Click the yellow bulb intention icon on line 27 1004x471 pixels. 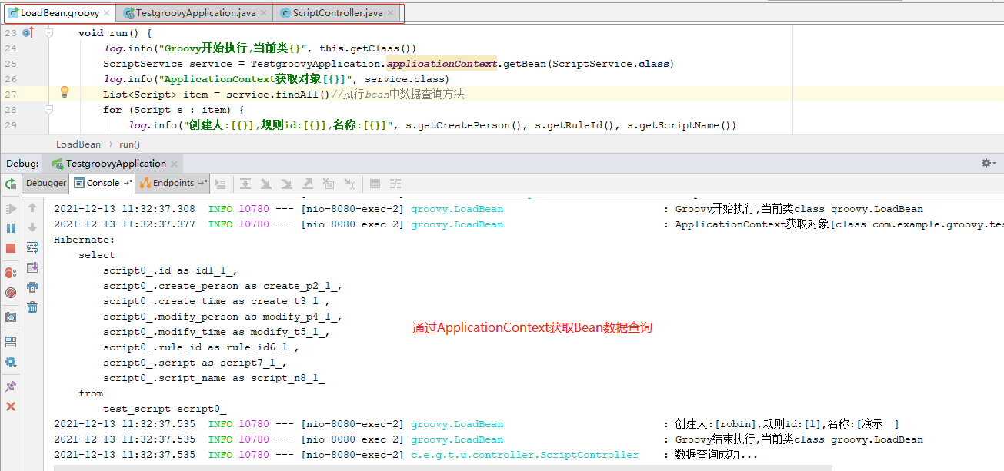[x=65, y=91]
